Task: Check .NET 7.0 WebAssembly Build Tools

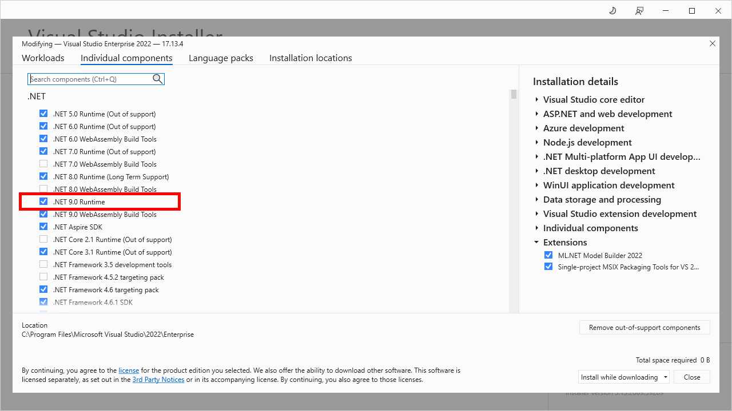Action: pyautogui.click(x=43, y=164)
